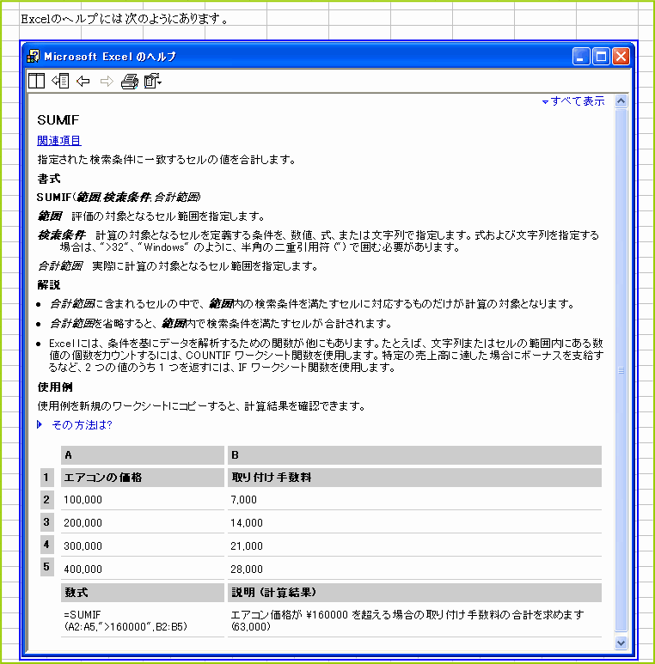Viewport: 655px width, 664px height.
Task: Click the 取り付け手数料 cell
Action: click(415, 478)
